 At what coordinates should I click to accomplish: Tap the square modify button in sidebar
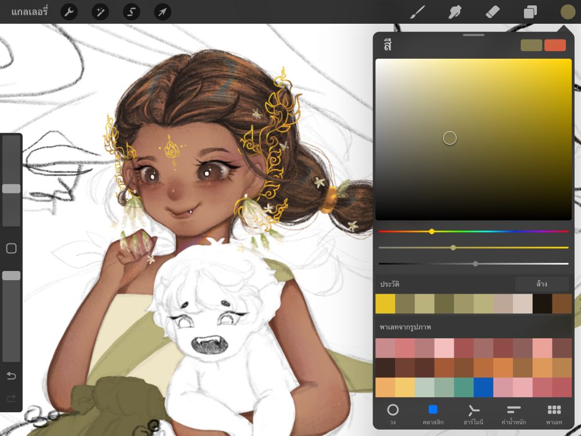(x=11, y=248)
